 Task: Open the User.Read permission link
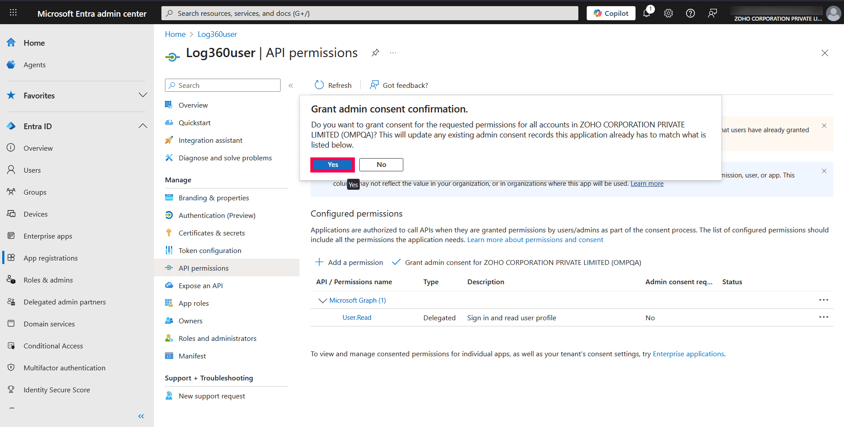pos(357,317)
